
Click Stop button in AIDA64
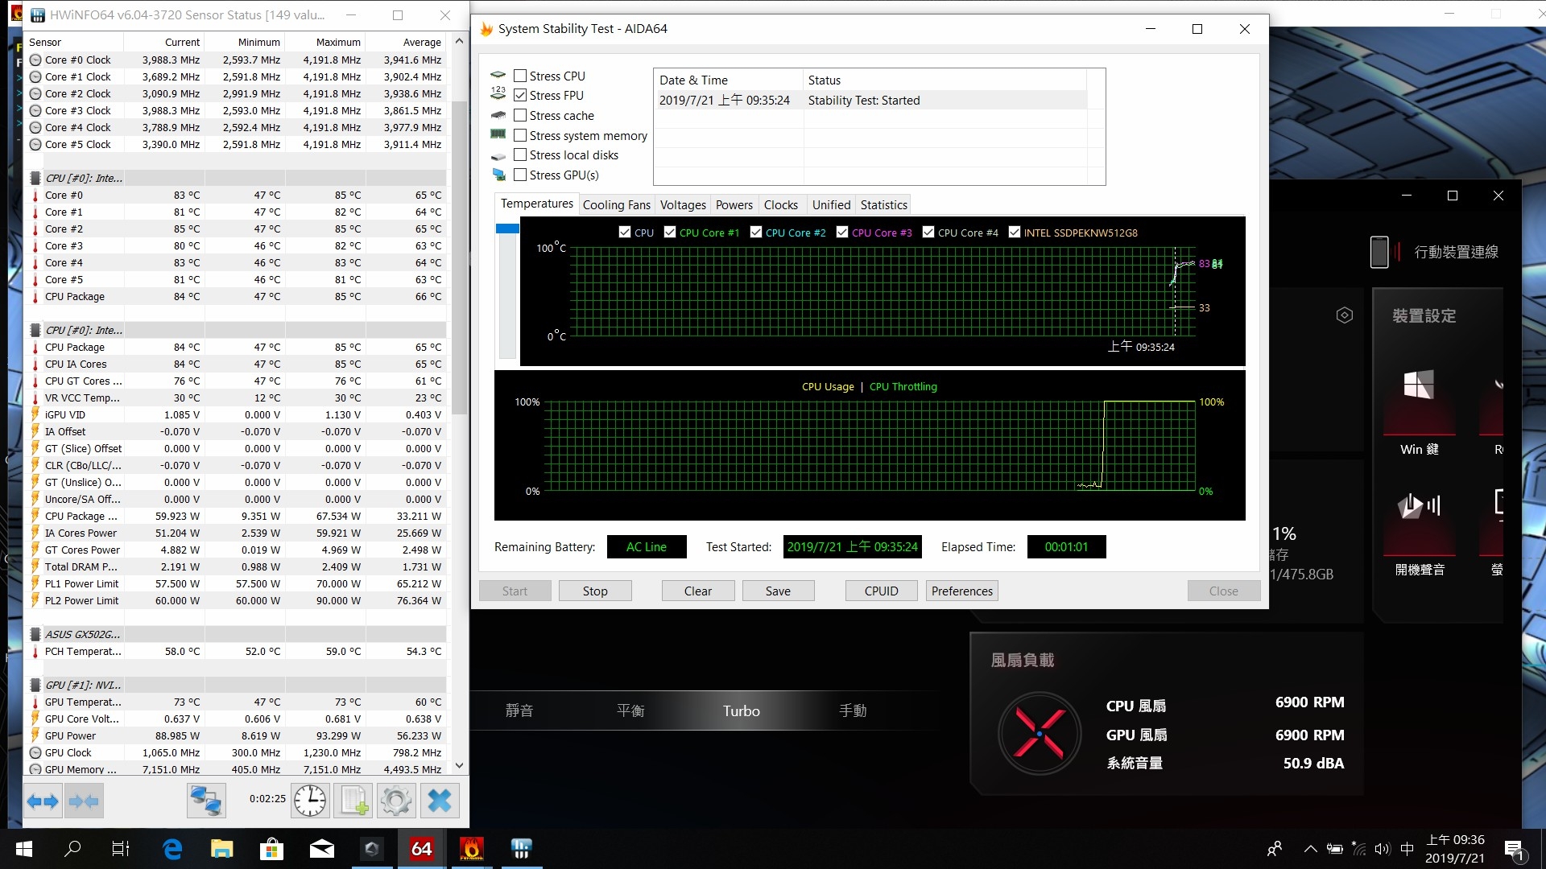[x=595, y=591]
